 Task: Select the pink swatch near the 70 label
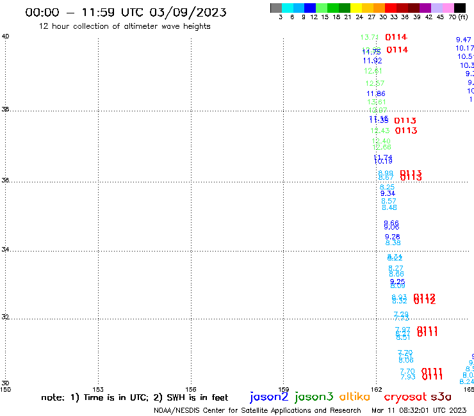(x=448, y=8)
